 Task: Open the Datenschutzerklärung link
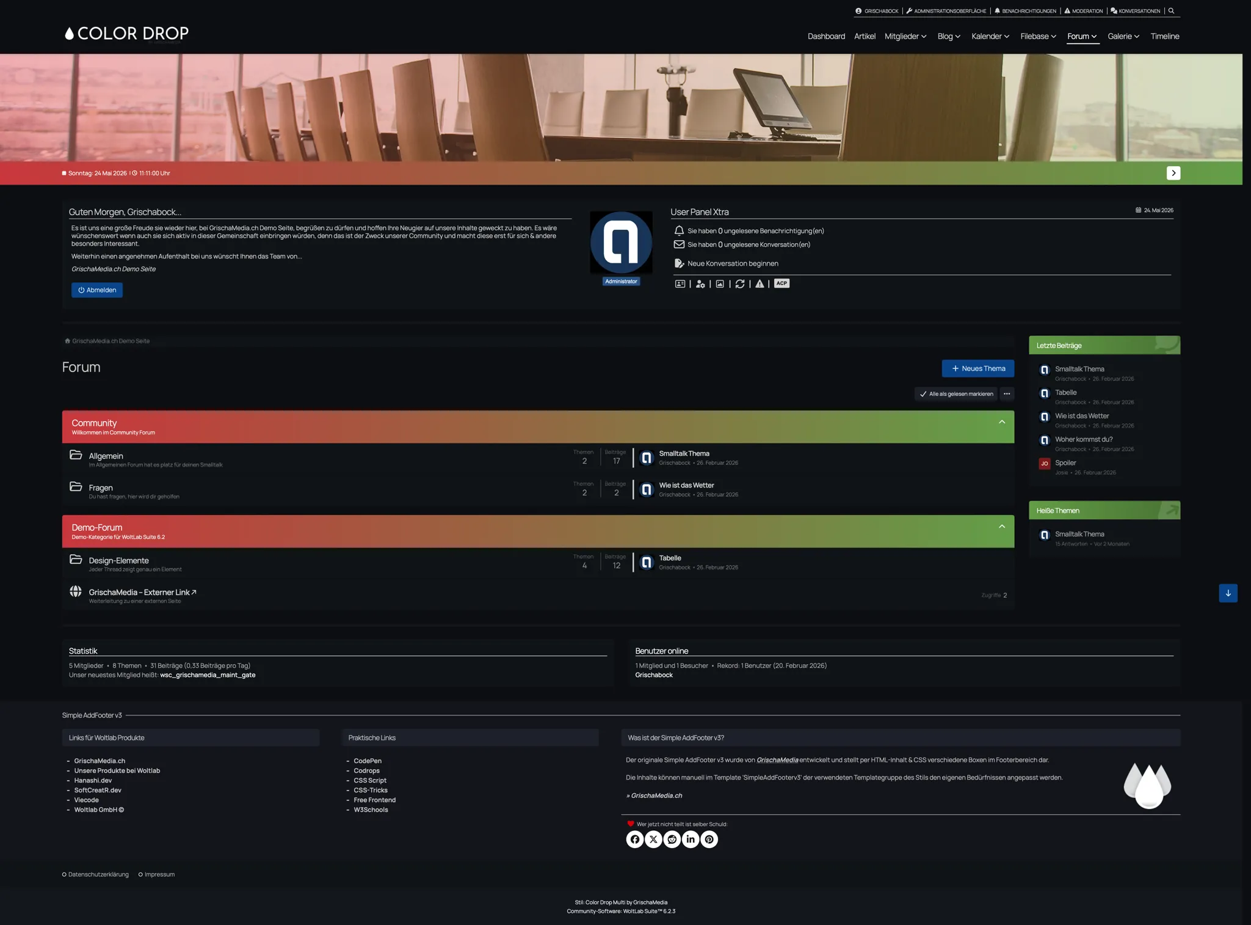[x=98, y=874]
